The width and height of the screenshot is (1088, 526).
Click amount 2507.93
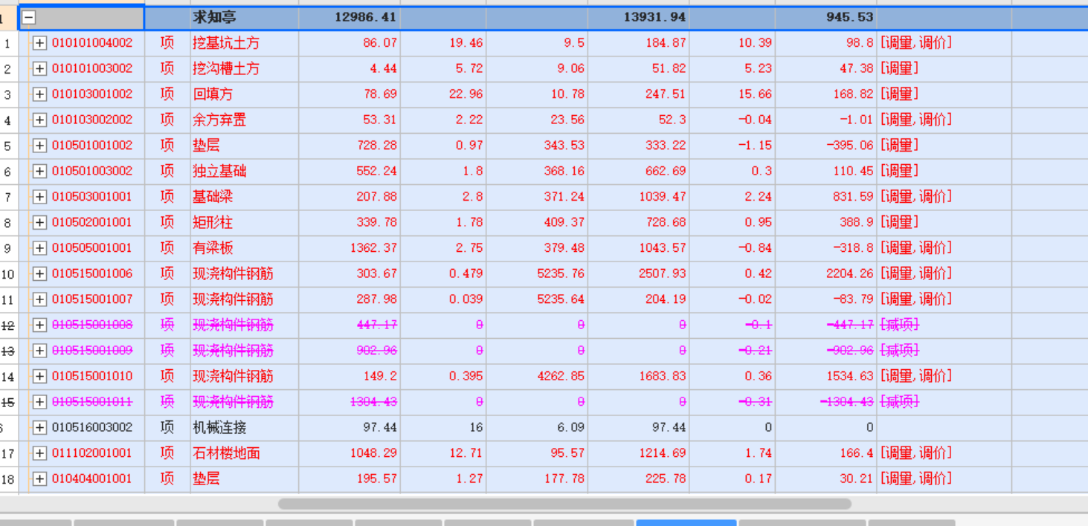pos(663,273)
